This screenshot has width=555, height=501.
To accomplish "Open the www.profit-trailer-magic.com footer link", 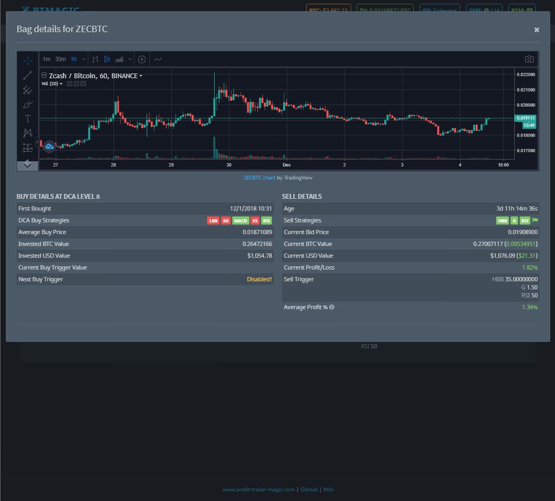I will 259,489.
